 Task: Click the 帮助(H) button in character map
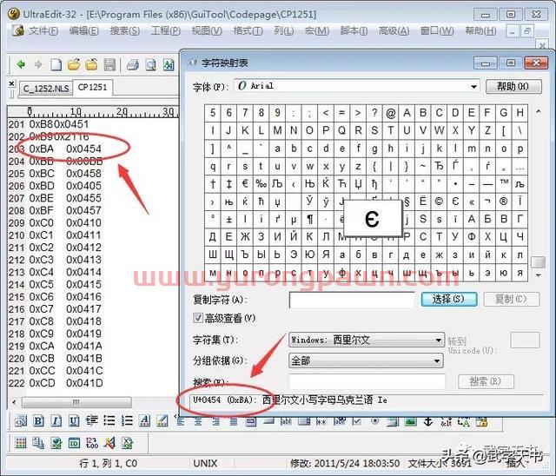tap(513, 86)
